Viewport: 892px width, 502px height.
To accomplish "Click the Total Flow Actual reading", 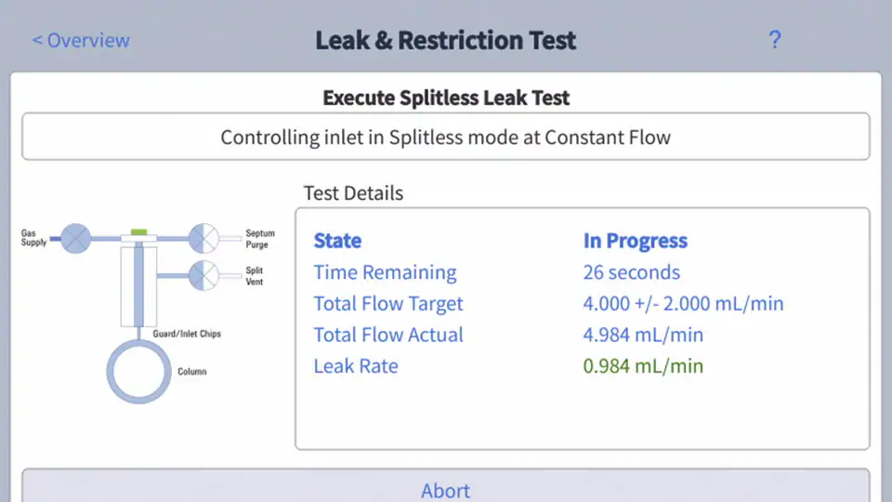I will [x=643, y=335].
